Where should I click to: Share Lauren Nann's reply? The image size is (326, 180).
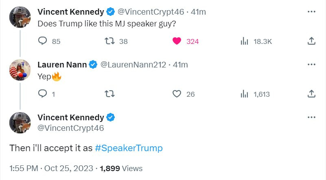click(x=311, y=94)
